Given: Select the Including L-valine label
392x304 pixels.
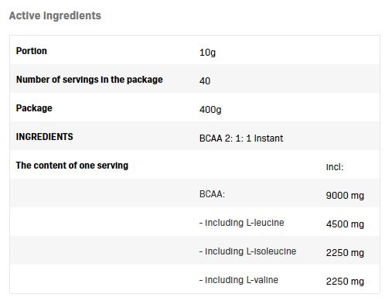Looking at the screenshot, I should point(239,280).
